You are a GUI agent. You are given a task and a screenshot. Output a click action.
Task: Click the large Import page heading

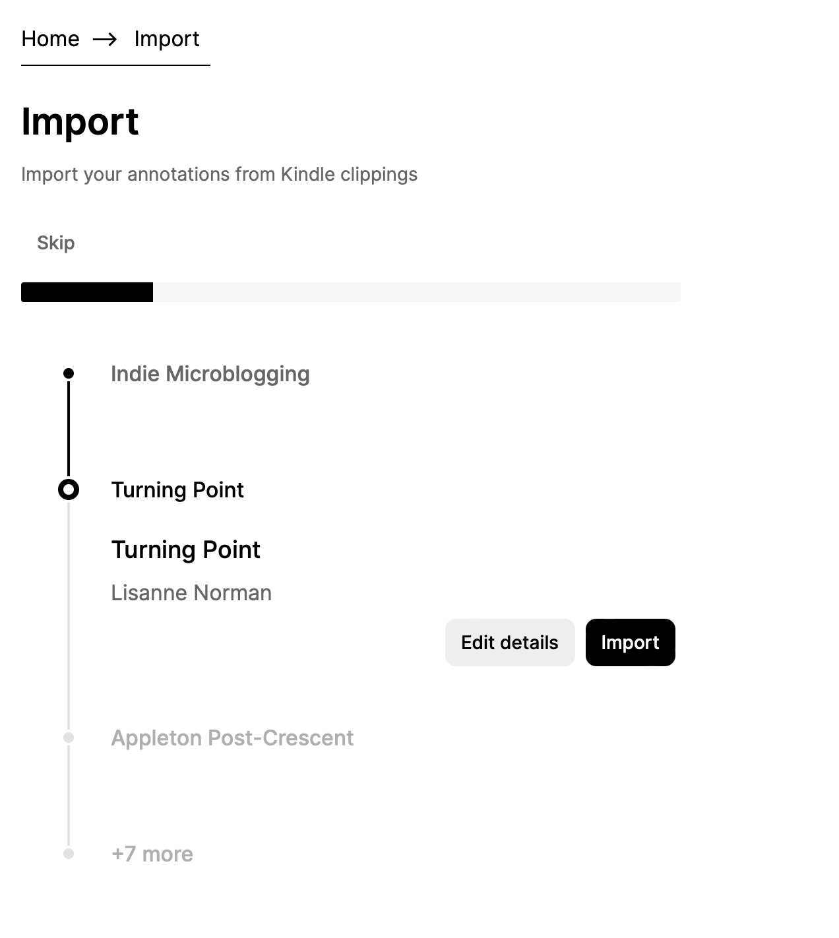(x=80, y=122)
